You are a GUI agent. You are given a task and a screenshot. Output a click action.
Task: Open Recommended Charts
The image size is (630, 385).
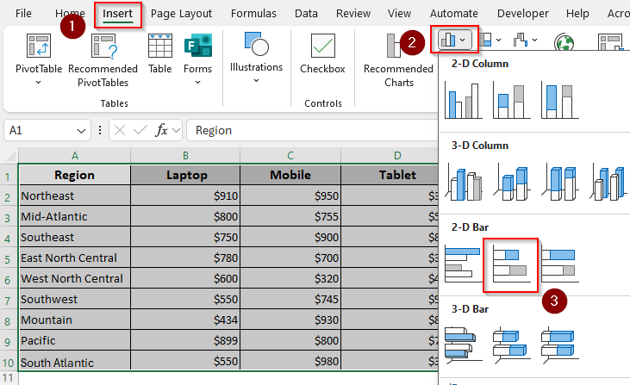pyautogui.click(x=398, y=60)
